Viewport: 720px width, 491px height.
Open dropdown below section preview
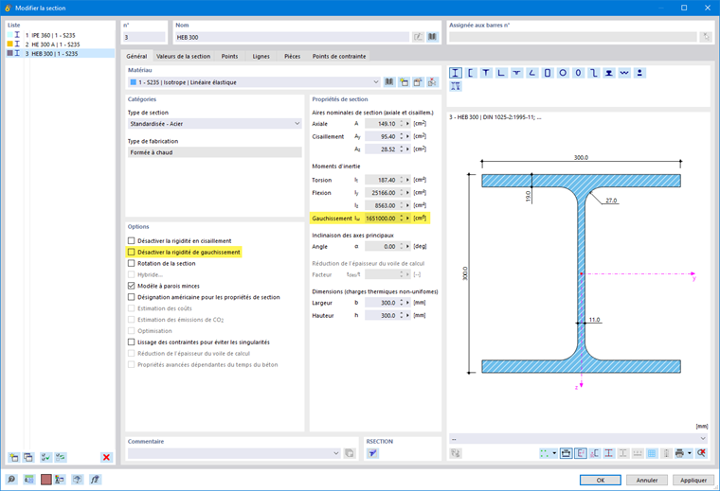pos(703,439)
